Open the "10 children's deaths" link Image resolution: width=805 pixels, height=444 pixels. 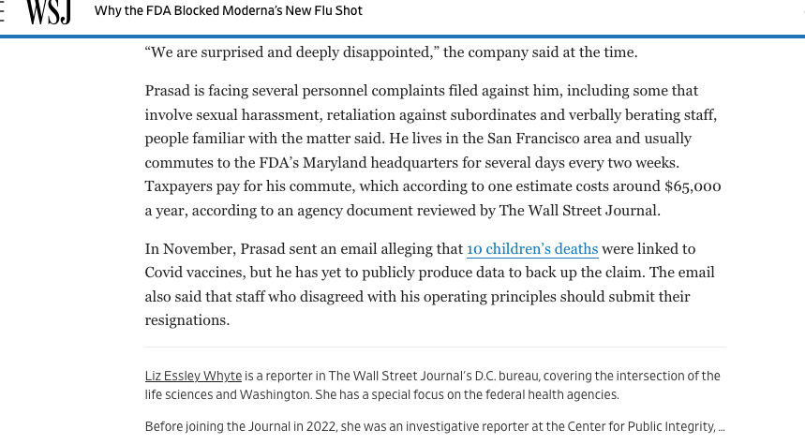[x=531, y=249]
